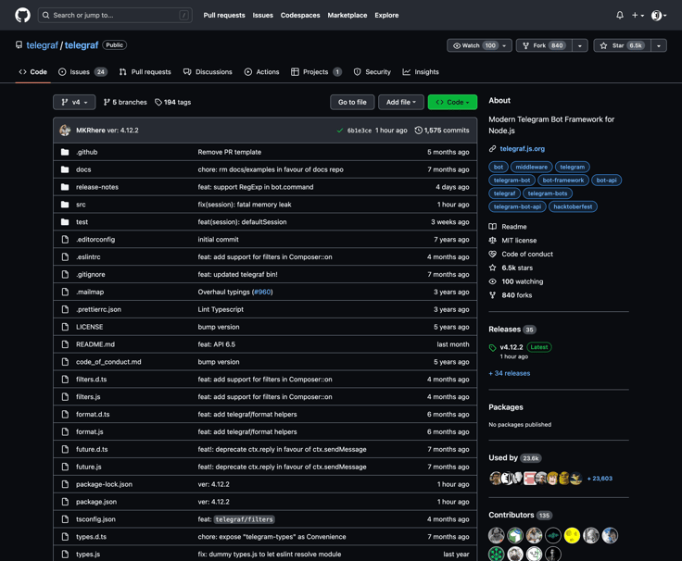Image resolution: width=682 pixels, height=561 pixels.
Task: Switch to the Security tab
Action: (372, 72)
